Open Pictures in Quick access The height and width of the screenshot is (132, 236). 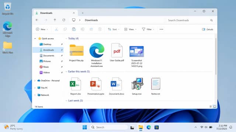coord(48,61)
